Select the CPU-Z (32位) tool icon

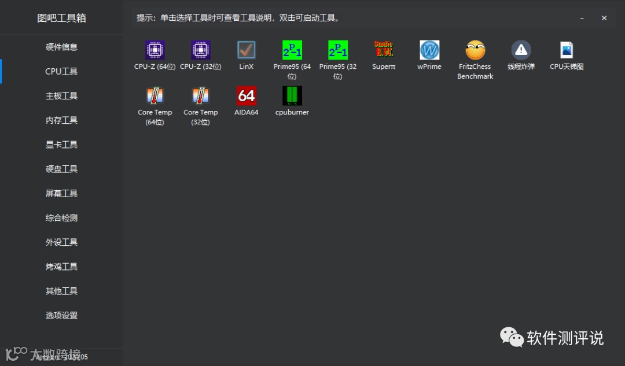200,50
